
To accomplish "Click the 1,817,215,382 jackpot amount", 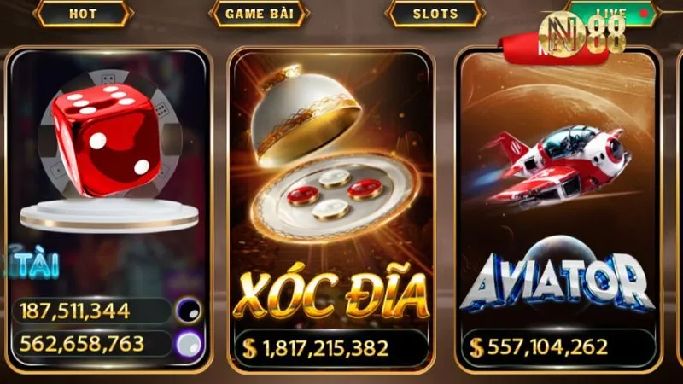I will 325,348.
